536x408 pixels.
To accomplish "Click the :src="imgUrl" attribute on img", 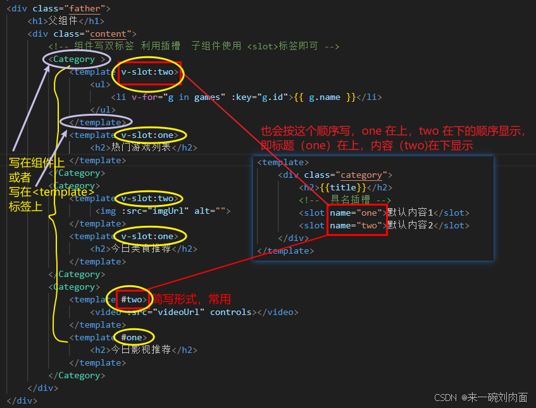I will 155,211.
